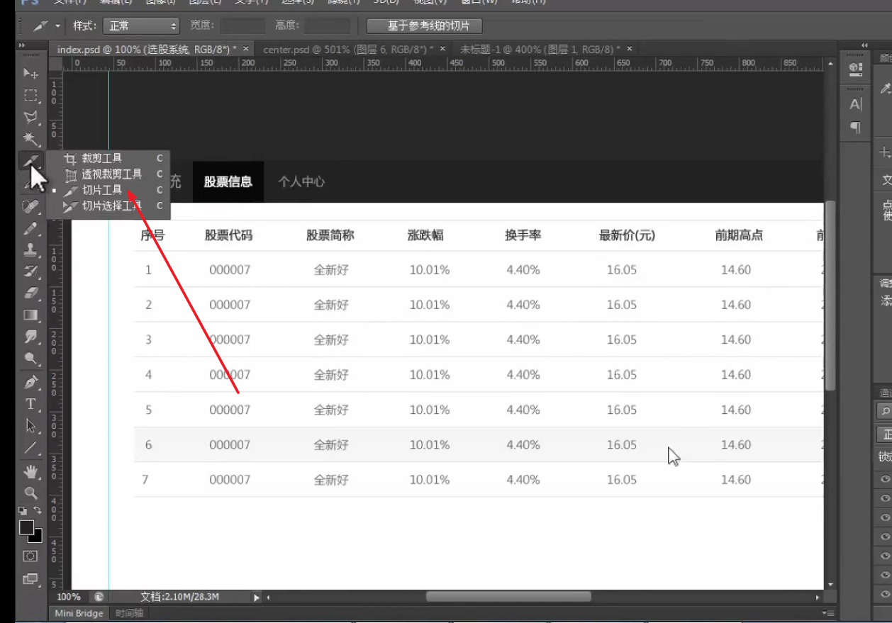This screenshot has height=623, width=892.
Task: Select the Polygonal Lasso tool
Action: [30, 117]
